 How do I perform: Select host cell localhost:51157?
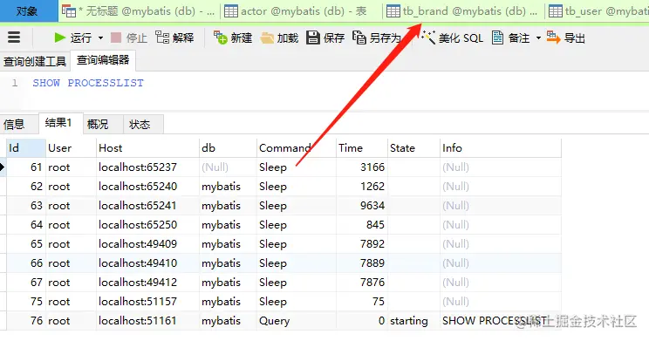click(147, 302)
